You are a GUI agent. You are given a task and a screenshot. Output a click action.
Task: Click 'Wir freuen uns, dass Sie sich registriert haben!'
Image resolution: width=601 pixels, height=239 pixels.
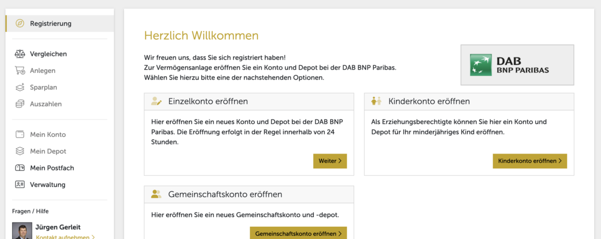point(215,58)
